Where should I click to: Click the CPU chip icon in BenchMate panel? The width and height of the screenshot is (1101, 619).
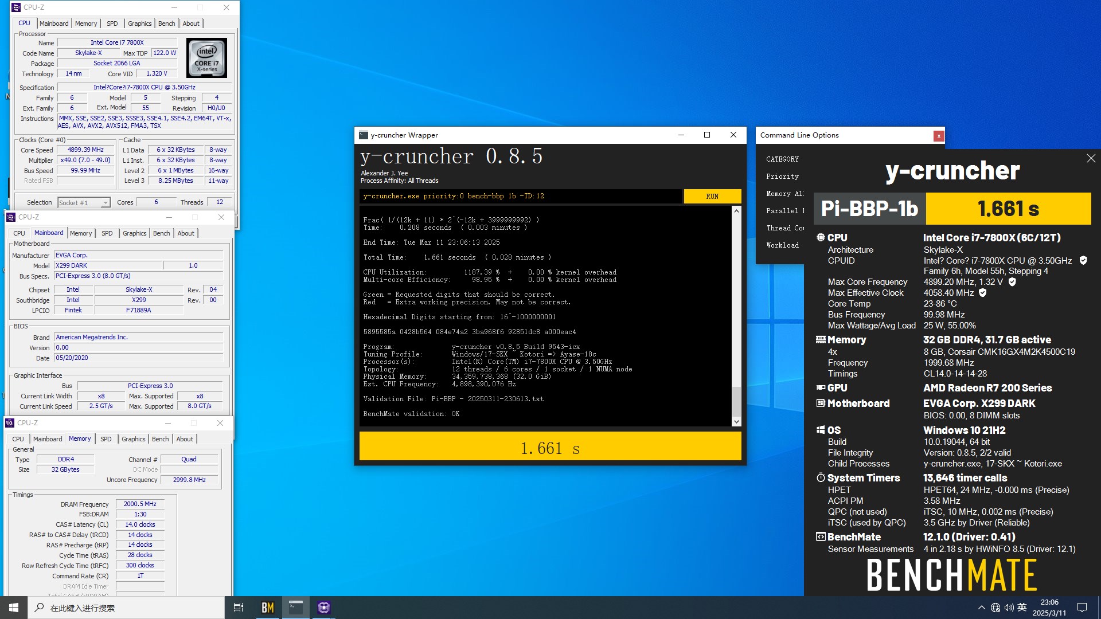tap(821, 237)
